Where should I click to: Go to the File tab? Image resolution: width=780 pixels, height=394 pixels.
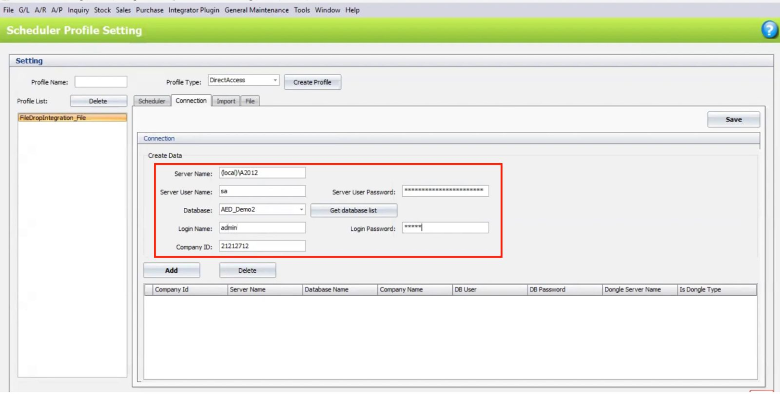click(x=250, y=101)
